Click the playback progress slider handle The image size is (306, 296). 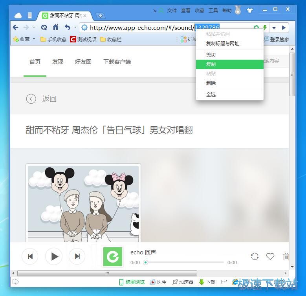tap(145, 263)
